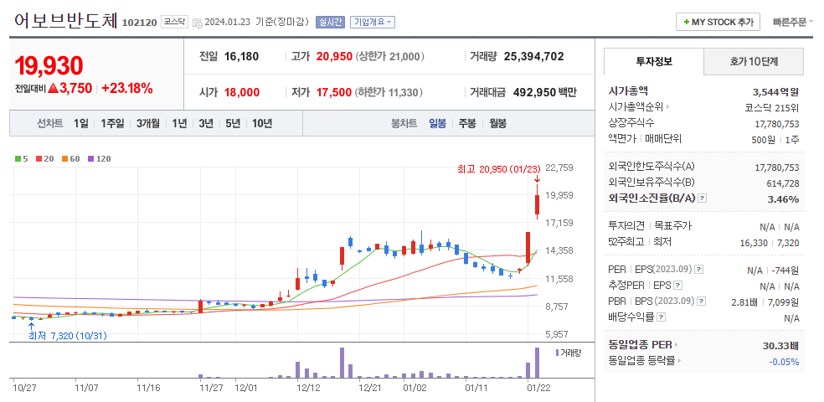Open help icon next to 외국인소진율(B/A)

point(702,198)
